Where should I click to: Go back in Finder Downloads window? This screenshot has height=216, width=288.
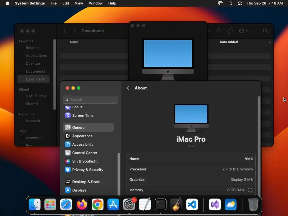[x=64, y=31]
